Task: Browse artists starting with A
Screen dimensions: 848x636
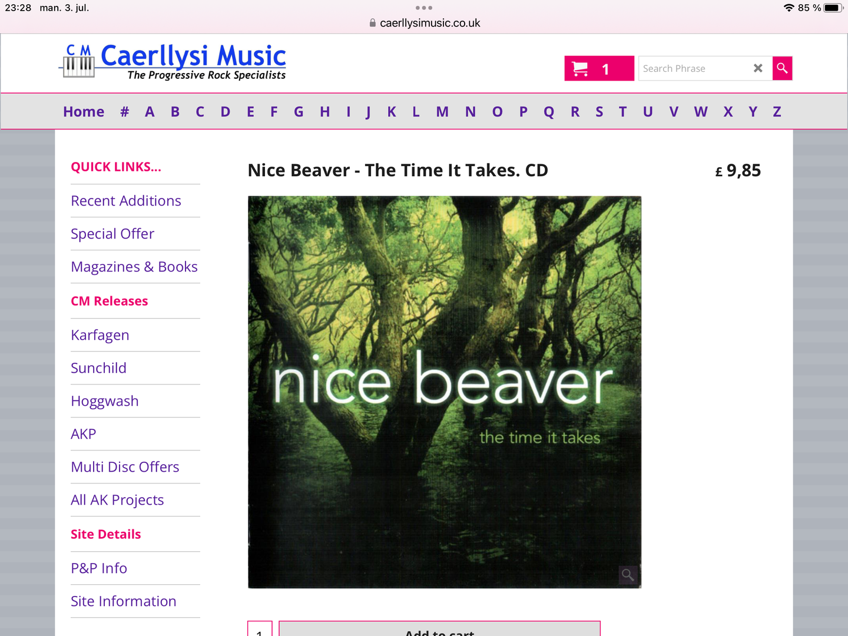Action: (x=150, y=112)
